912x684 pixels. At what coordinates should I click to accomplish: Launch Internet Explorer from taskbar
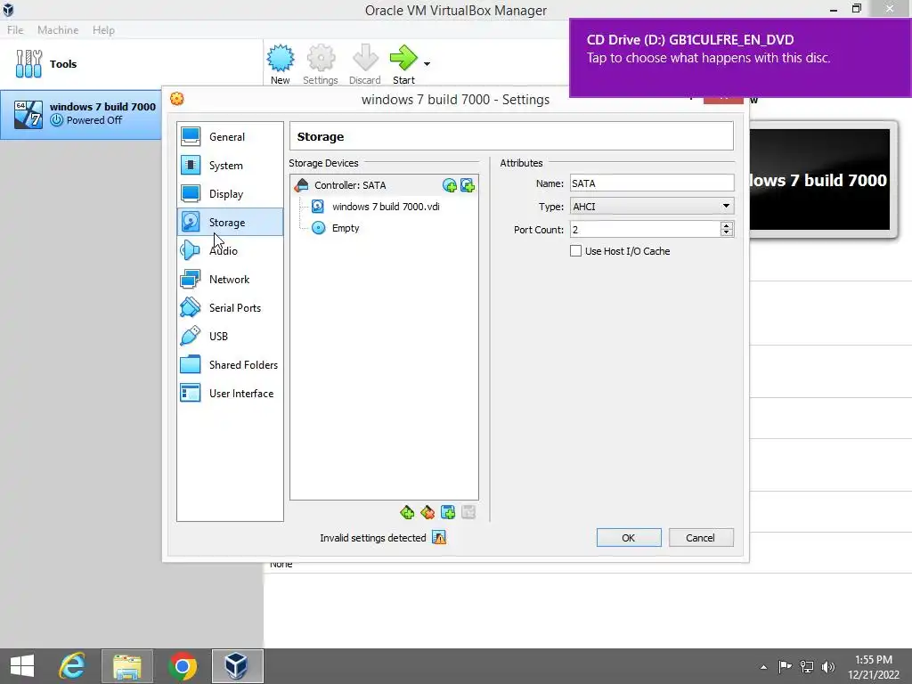[72, 666]
